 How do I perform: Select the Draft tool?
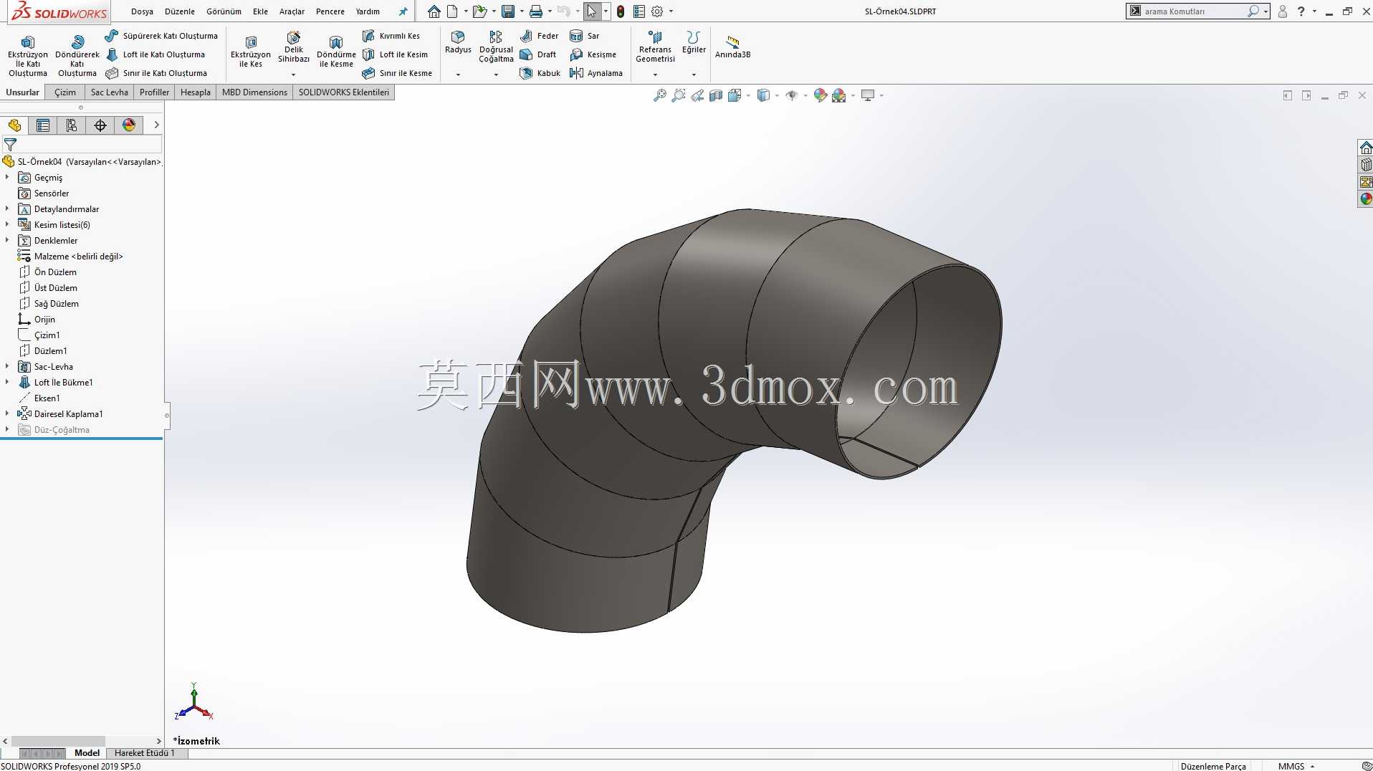[538, 54]
